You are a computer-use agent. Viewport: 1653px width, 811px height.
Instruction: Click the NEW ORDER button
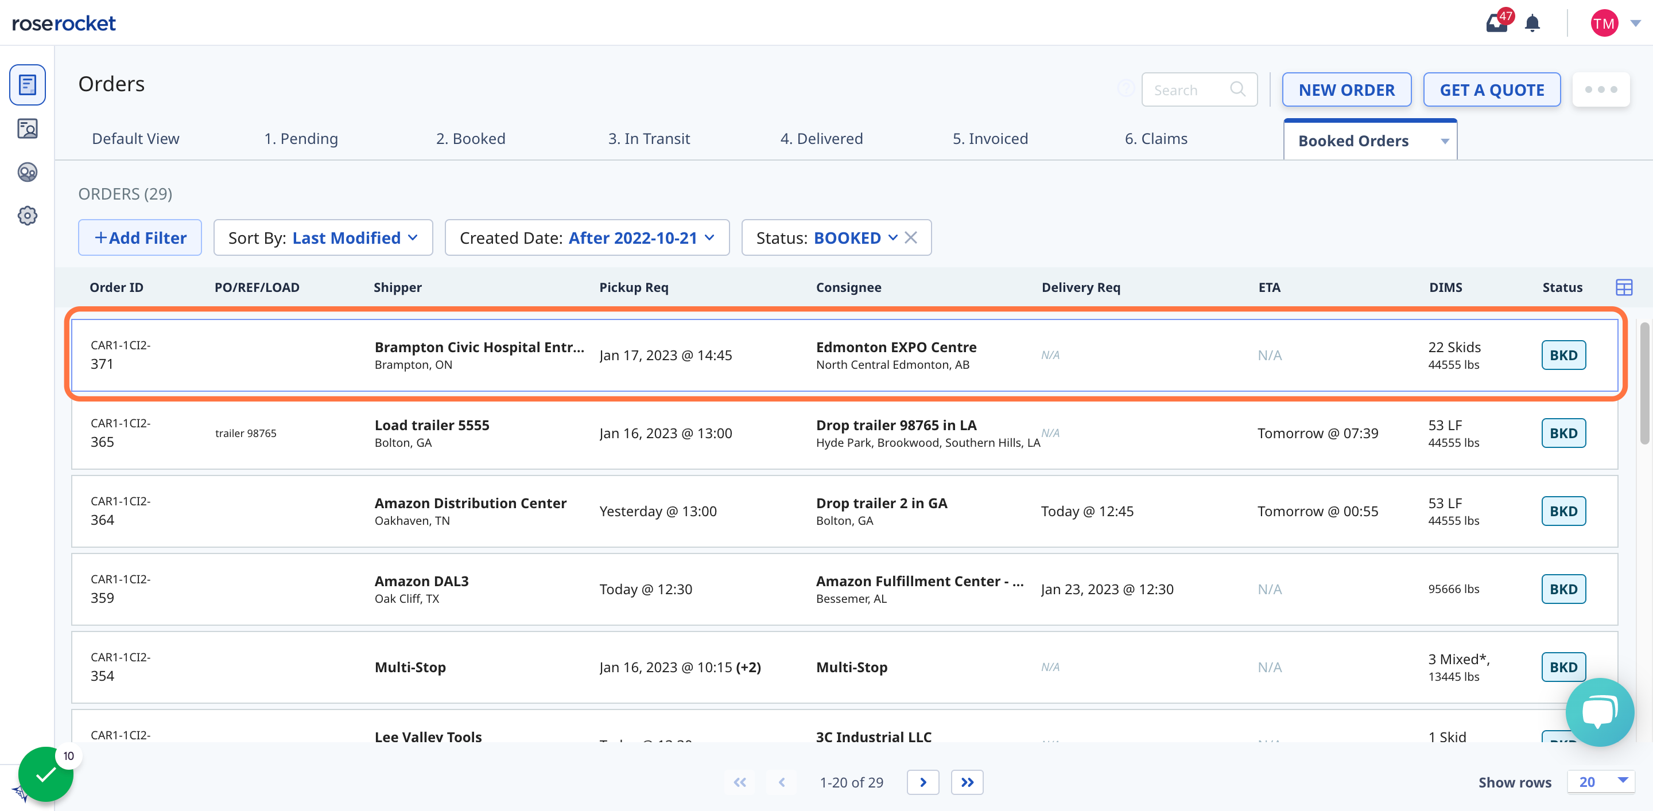point(1347,89)
